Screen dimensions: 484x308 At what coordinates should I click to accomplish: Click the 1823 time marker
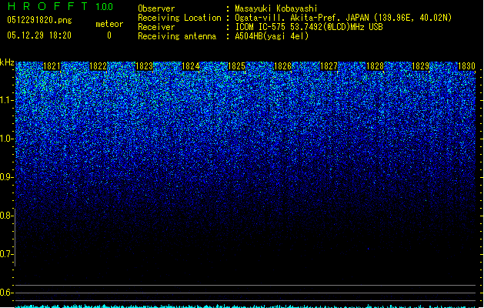click(x=144, y=66)
